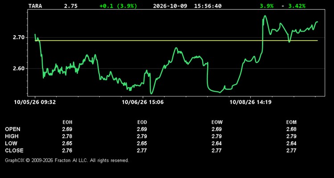Click the EOW column header

pyautogui.click(x=217, y=122)
